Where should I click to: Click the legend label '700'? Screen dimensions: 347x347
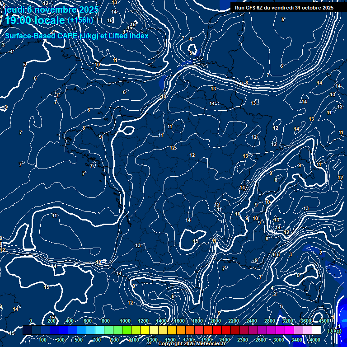pos(97,340)
